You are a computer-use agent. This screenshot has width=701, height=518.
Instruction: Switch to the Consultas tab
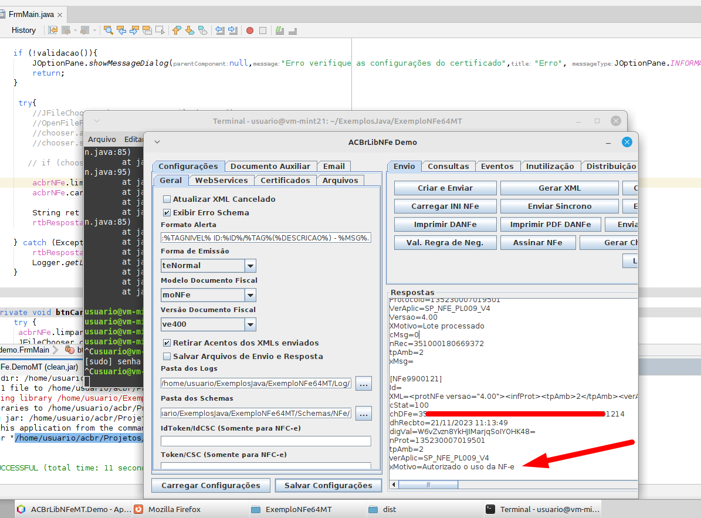pyautogui.click(x=448, y=166)
